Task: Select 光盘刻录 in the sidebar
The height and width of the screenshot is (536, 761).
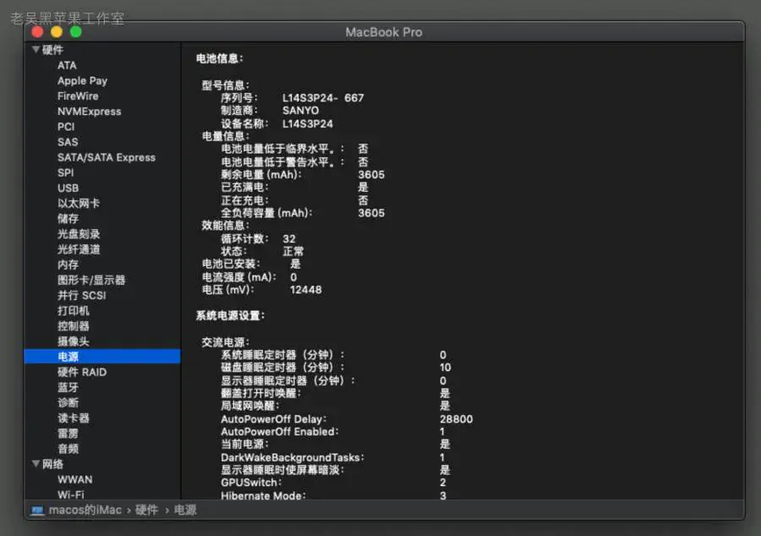Action: 79,234
